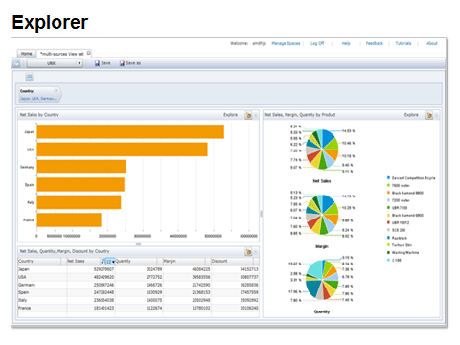Click the Margin pie chart
The image size is (460, 345).
pos(322,215)
